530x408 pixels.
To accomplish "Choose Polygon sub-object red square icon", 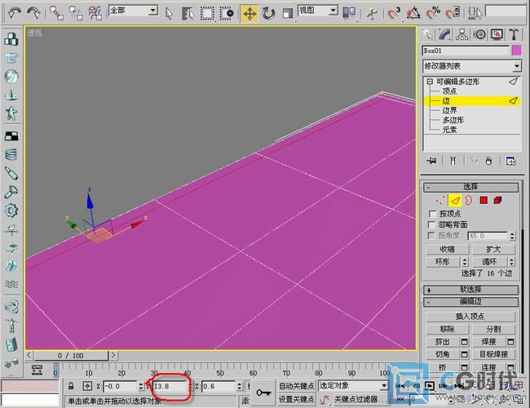I will (x=484, y=200).
